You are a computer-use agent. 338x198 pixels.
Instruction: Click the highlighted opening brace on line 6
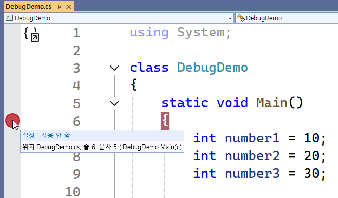[x=165, y=121]
